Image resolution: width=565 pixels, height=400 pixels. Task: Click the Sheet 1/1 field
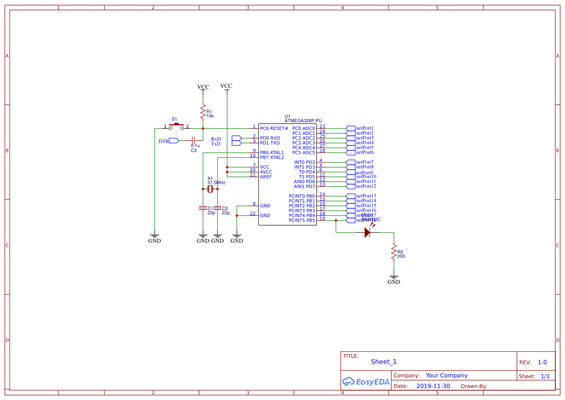tap(545, 376)
